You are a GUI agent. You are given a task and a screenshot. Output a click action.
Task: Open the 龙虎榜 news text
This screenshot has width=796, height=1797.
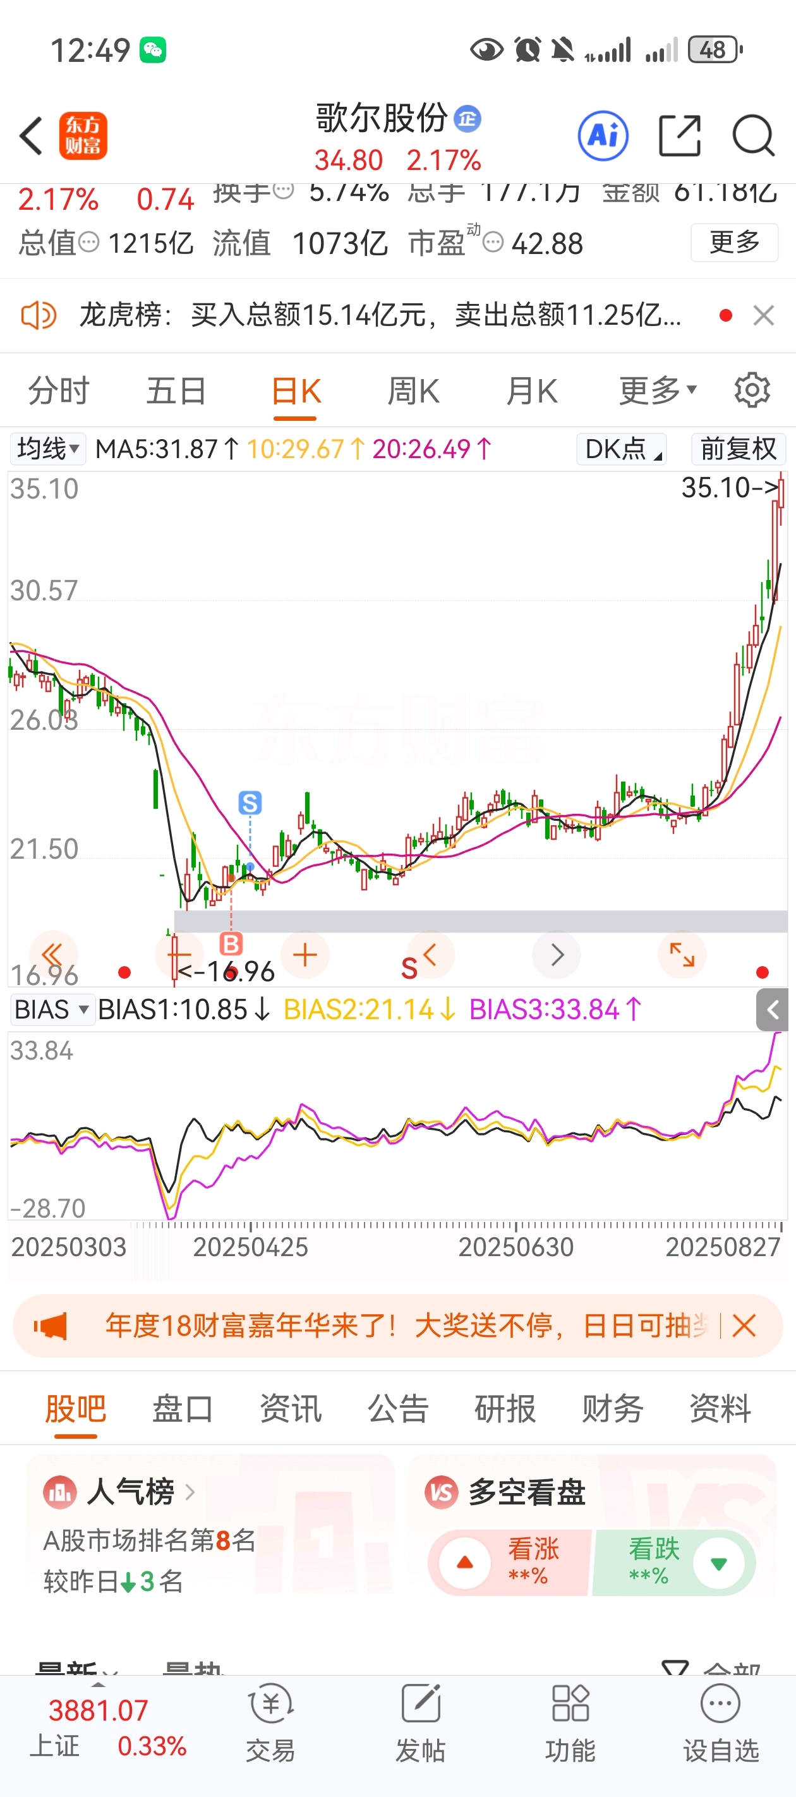[x=380, y=315]
